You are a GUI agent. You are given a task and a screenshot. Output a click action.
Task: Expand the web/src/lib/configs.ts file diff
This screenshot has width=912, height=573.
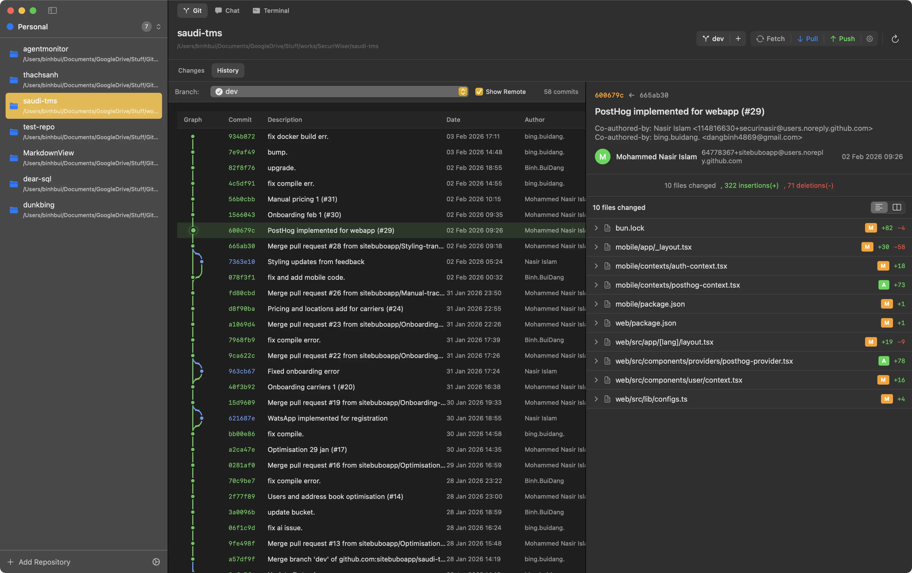[596, 399]
